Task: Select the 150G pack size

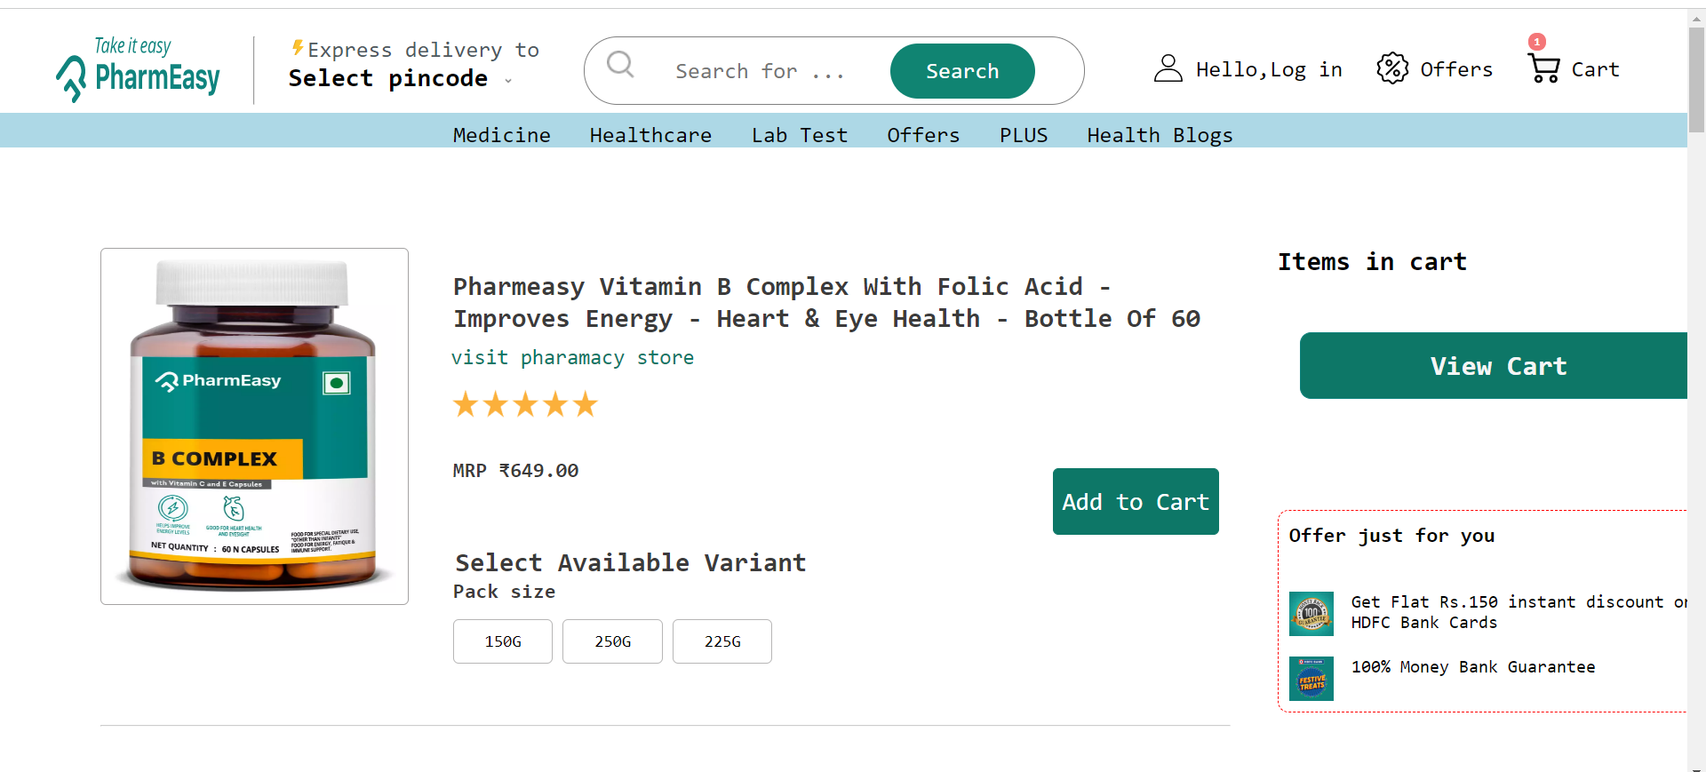Action: pyautogui.click(x=502, y=641)
